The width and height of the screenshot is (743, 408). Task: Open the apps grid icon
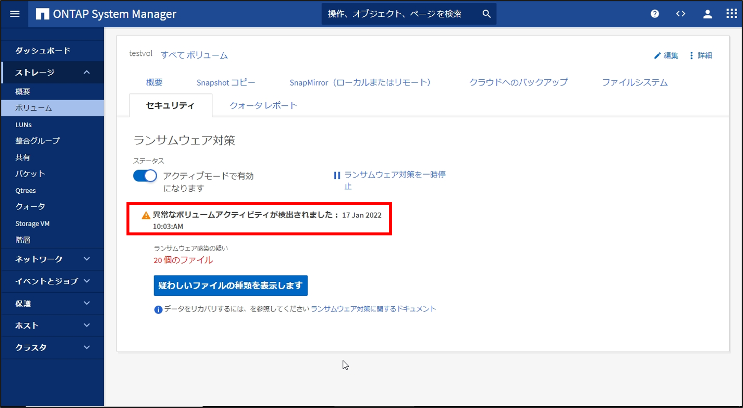732,14
